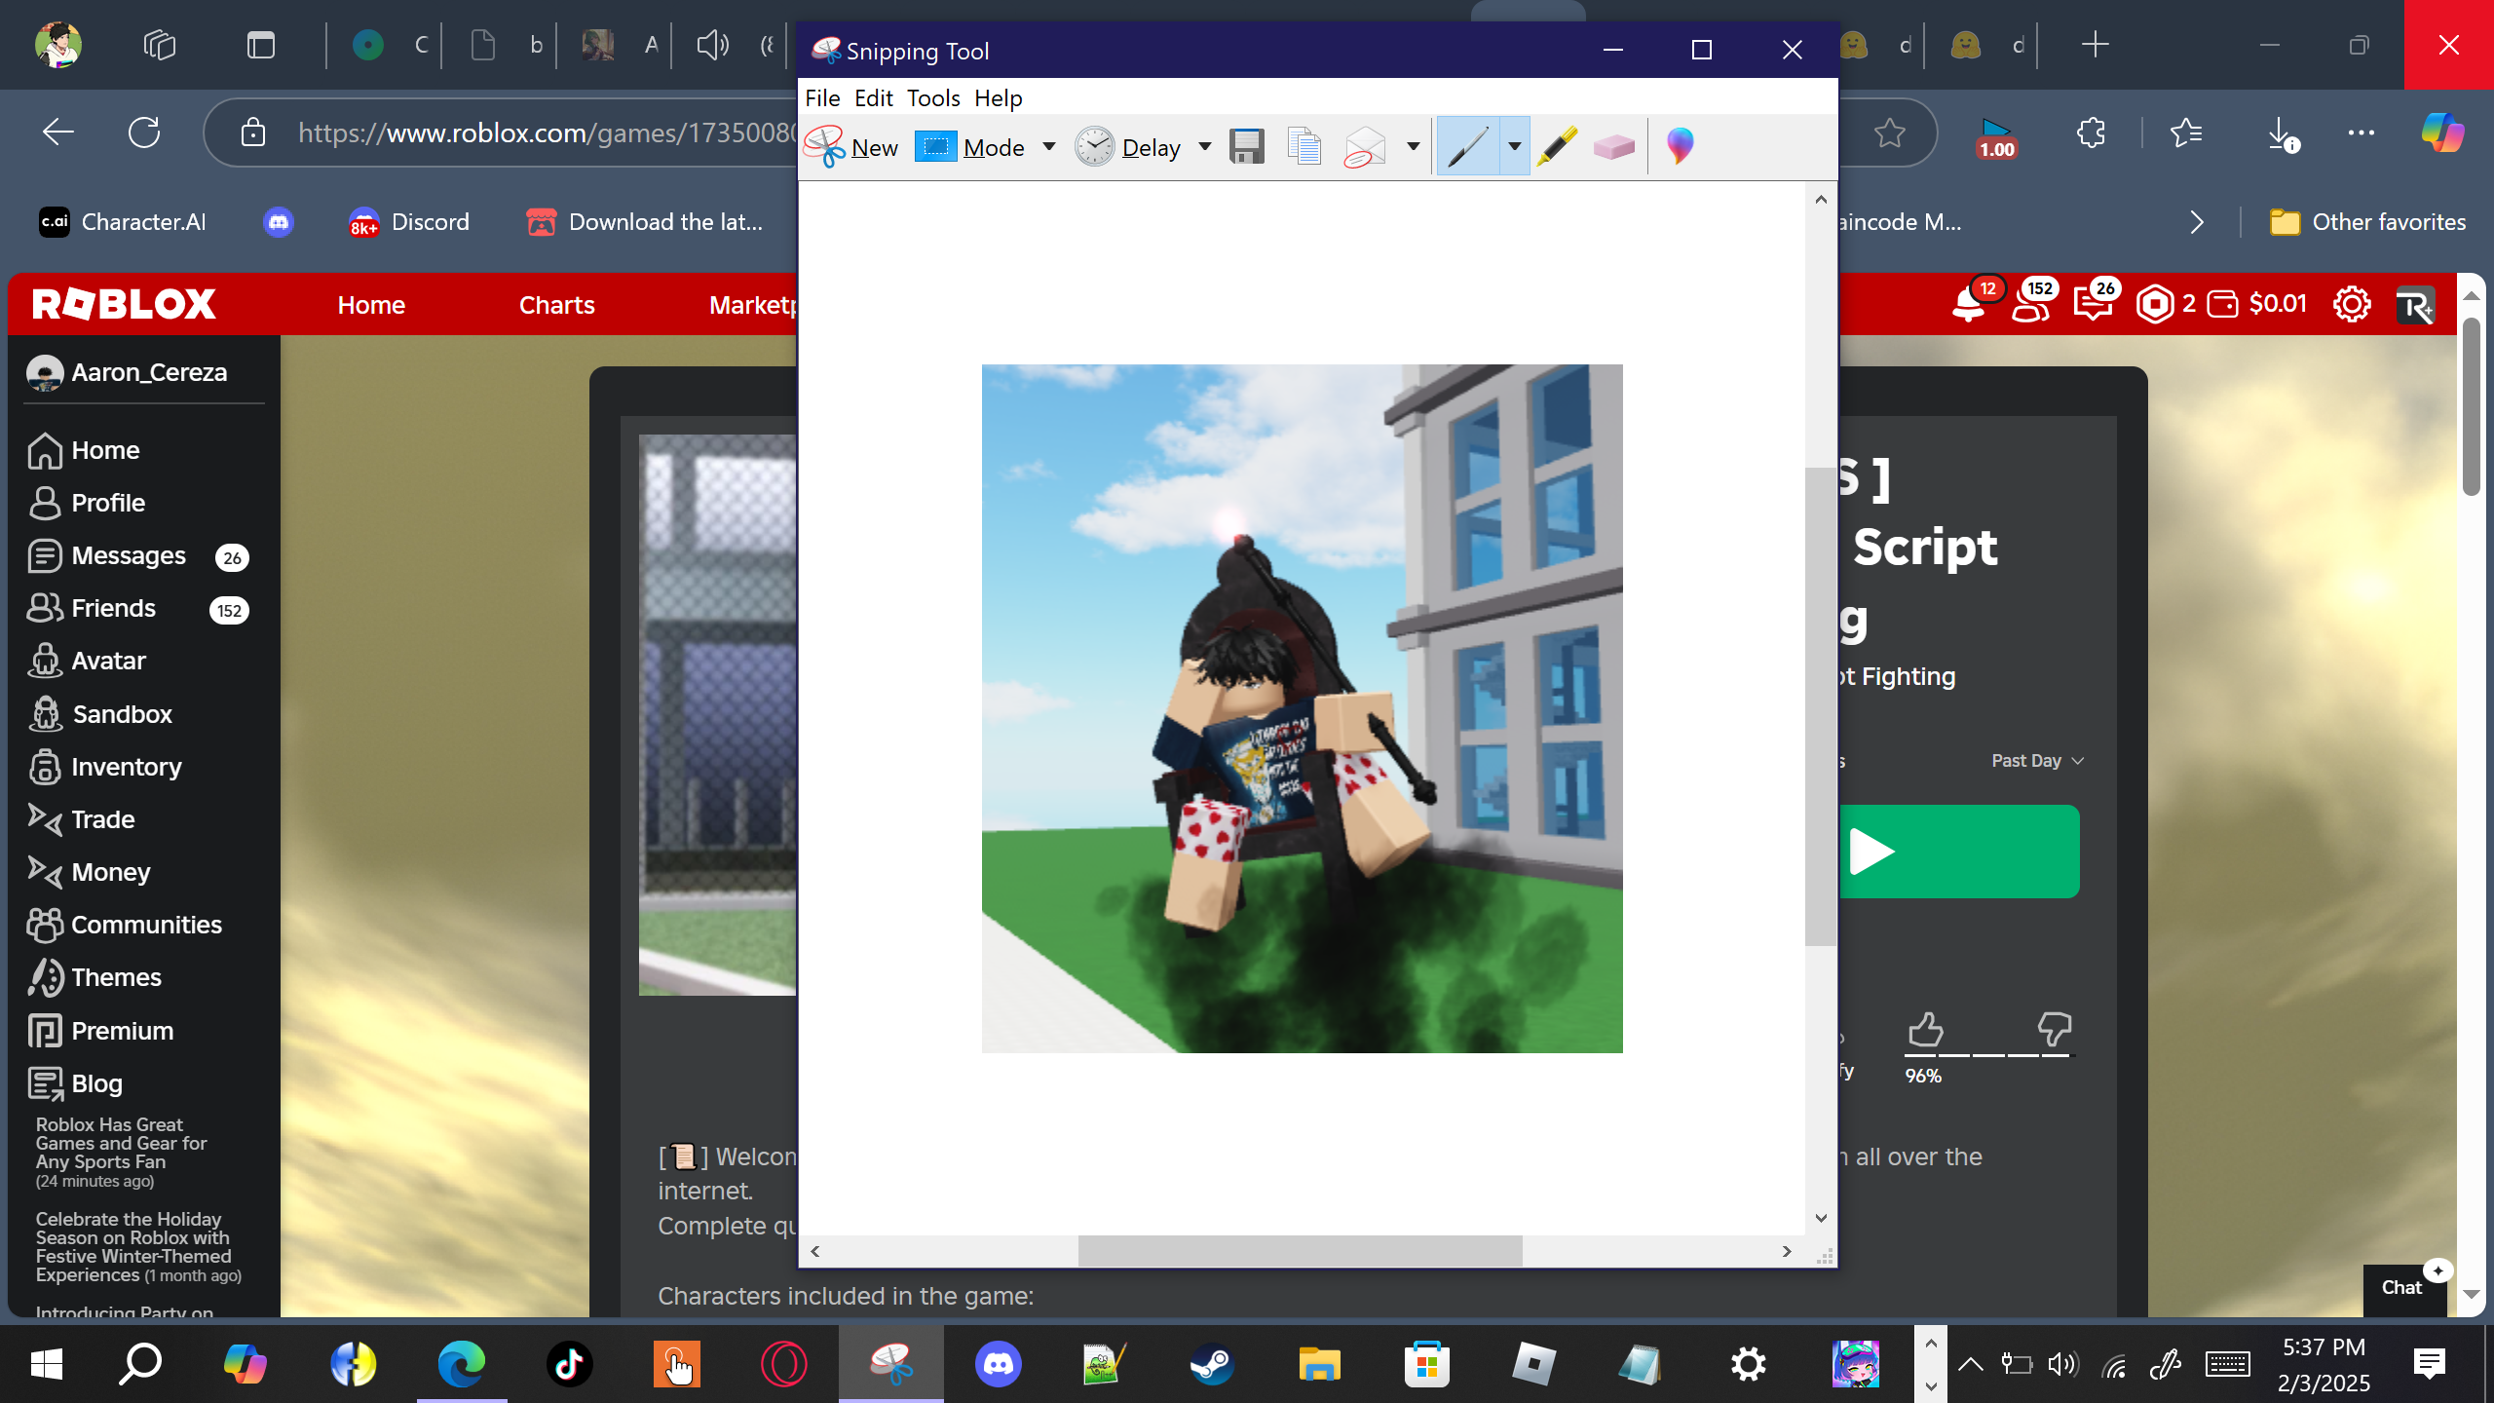
Task: Open Money in Roblox sidebar
Action: 89,872
